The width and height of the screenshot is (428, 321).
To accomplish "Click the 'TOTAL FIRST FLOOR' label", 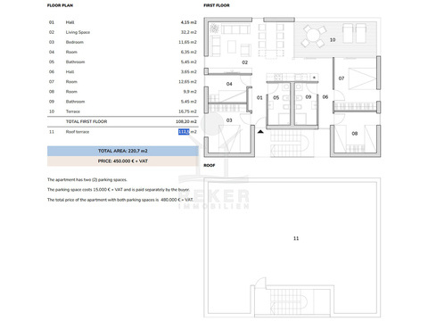I will [x=86, y=121].
